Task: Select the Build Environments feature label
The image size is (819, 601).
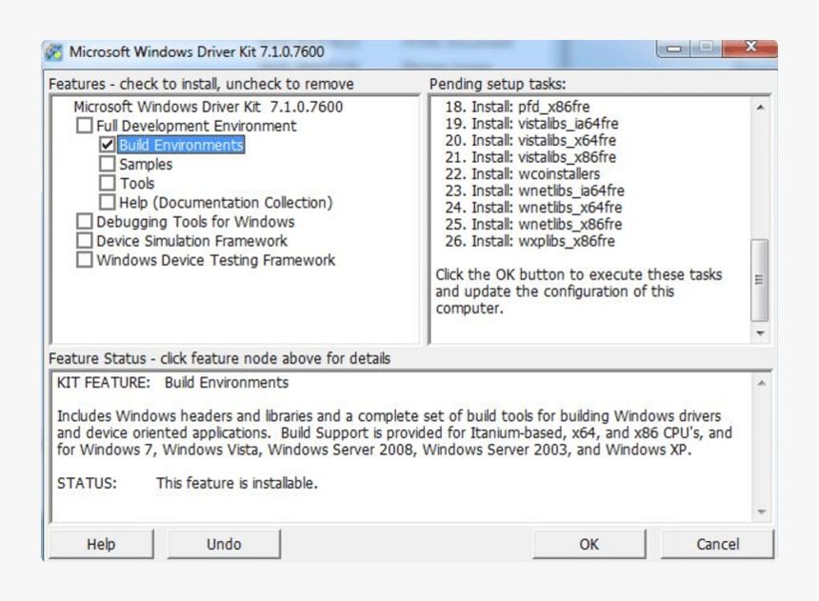Action: (x=181, y=145)
